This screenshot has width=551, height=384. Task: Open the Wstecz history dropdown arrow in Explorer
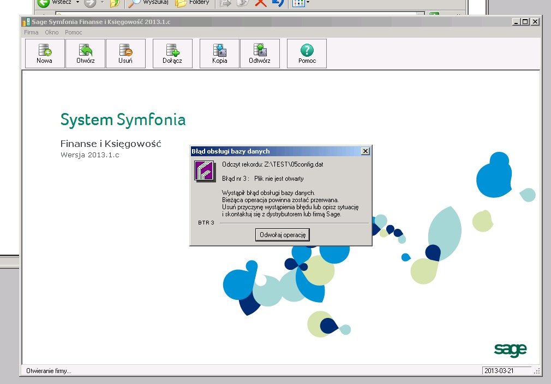click(x=77, y=3)
